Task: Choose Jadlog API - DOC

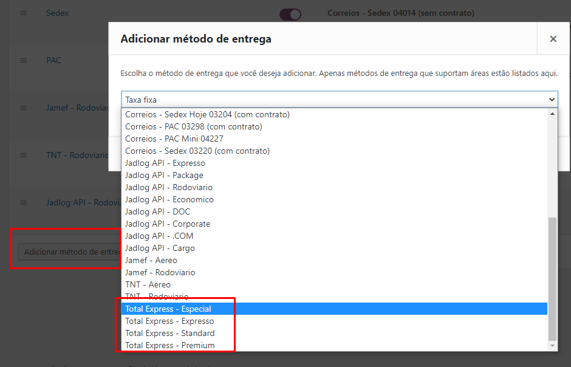Action: coord(334,211)
